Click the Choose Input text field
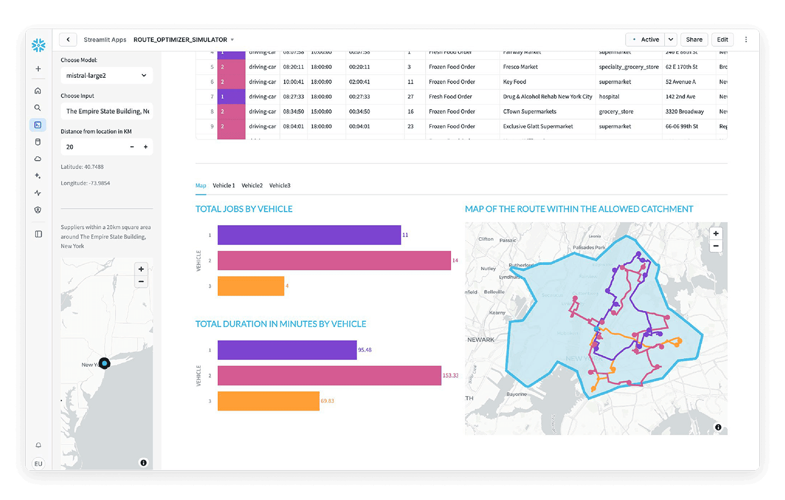Viewport: 785px width, 500px height. click(107, 111)
